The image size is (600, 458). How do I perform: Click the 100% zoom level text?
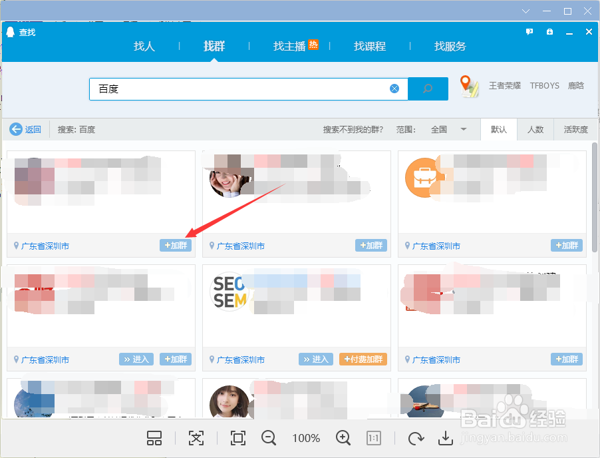click(x=306, y=438)
